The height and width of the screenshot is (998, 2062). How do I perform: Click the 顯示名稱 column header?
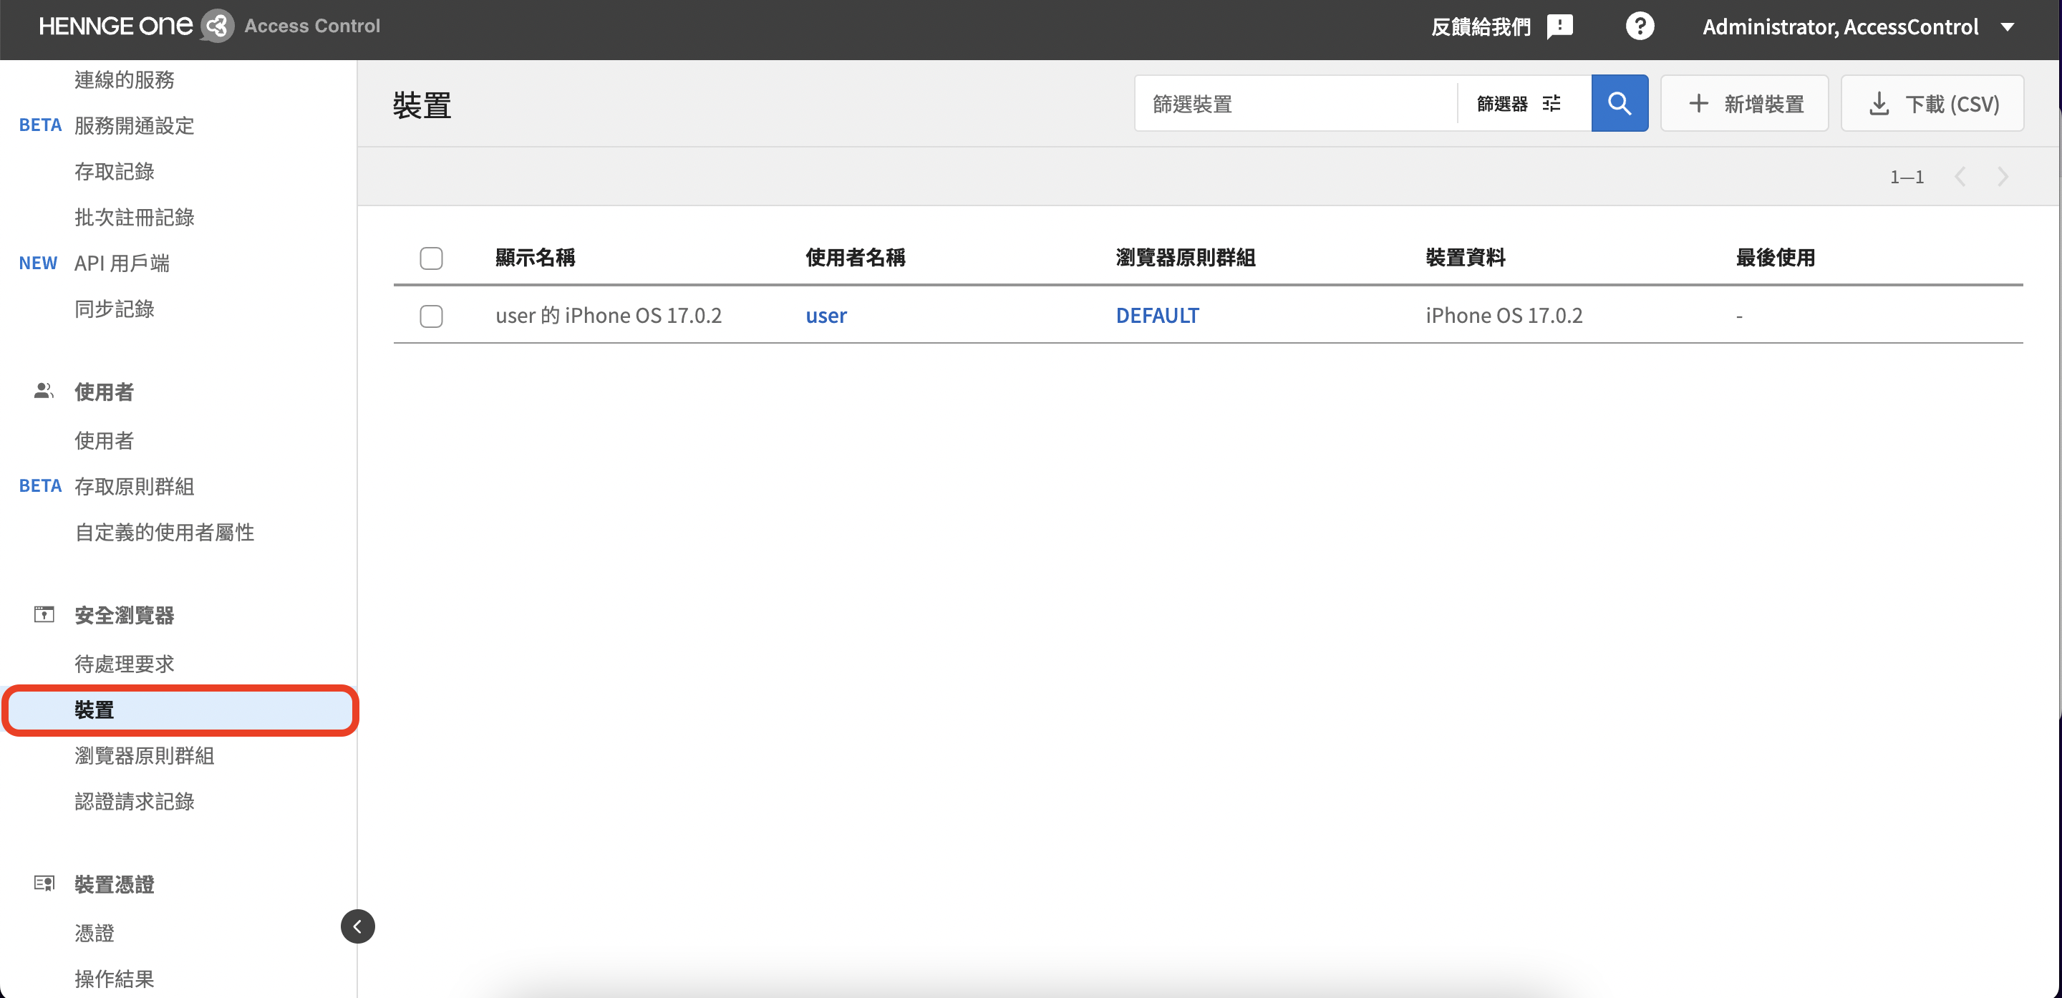pos(536,258)
